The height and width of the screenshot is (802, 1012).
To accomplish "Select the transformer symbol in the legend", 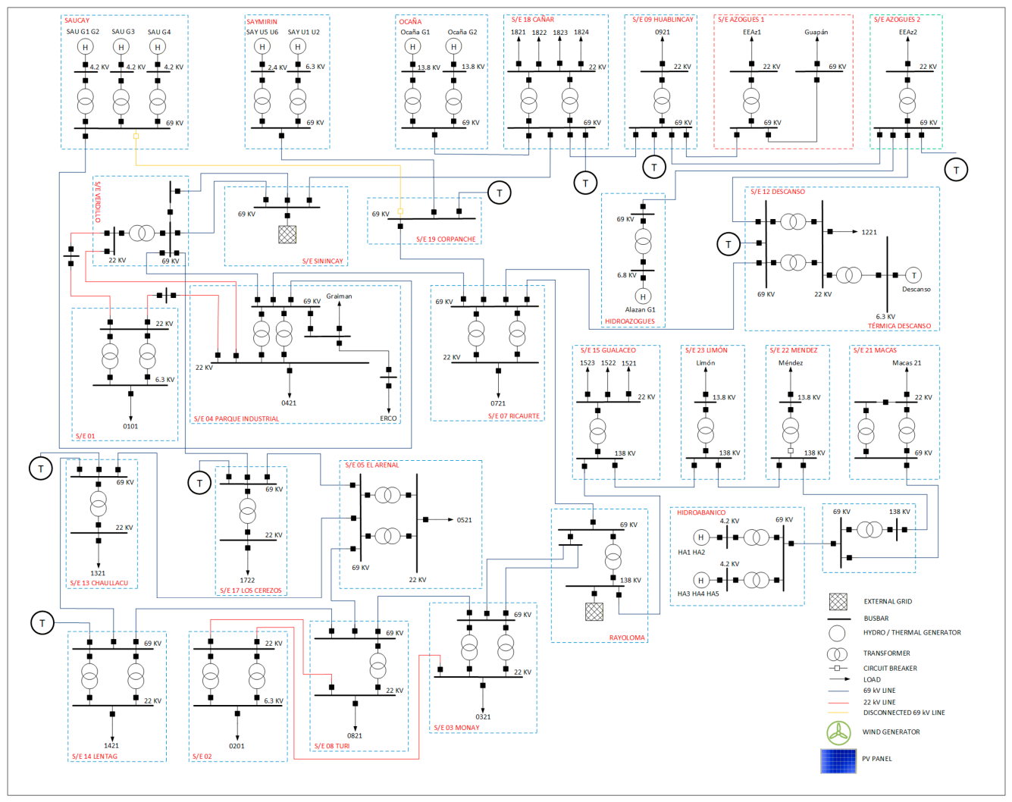I will [837, 653].
